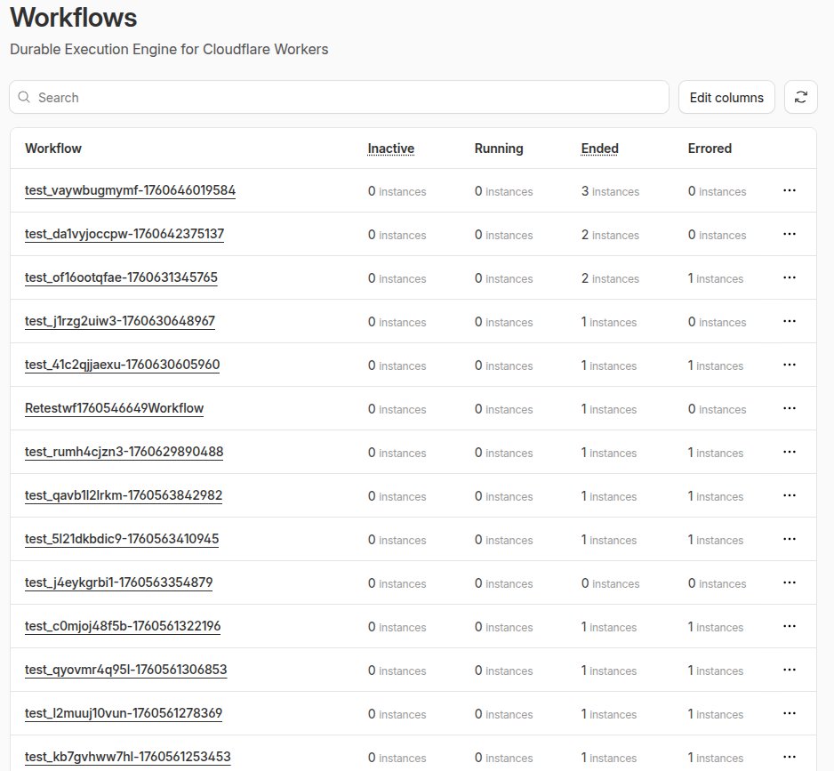The height and width of the screenshot is (771, 834).
Task: Click Ended '1 instances' for Retestwf1760546649Workflow
Action: (608, 409)
